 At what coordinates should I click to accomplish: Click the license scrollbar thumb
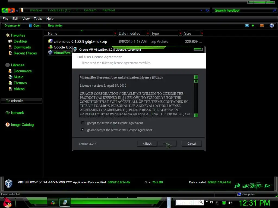(x=196, y=81)
